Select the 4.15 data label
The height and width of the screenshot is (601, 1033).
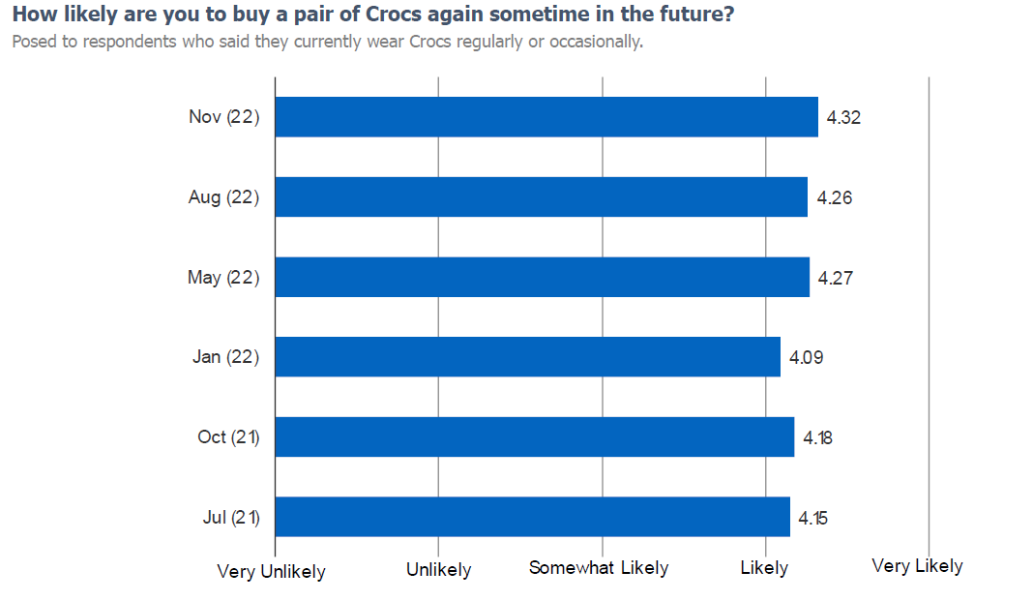[812, 518]
